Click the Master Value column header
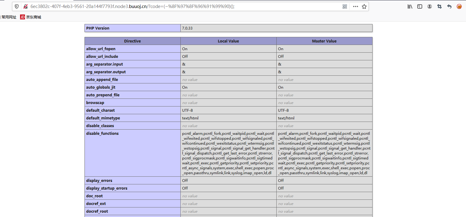 tap(324, 41)
